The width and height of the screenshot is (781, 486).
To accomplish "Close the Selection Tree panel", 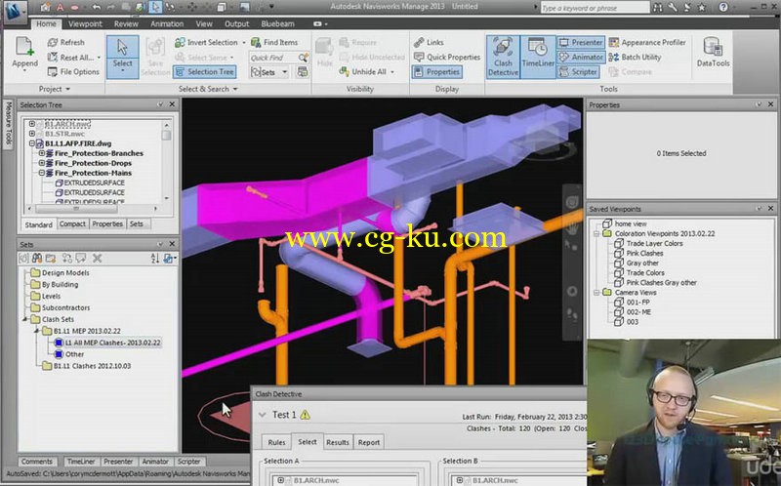I will [x=172, y=104].
